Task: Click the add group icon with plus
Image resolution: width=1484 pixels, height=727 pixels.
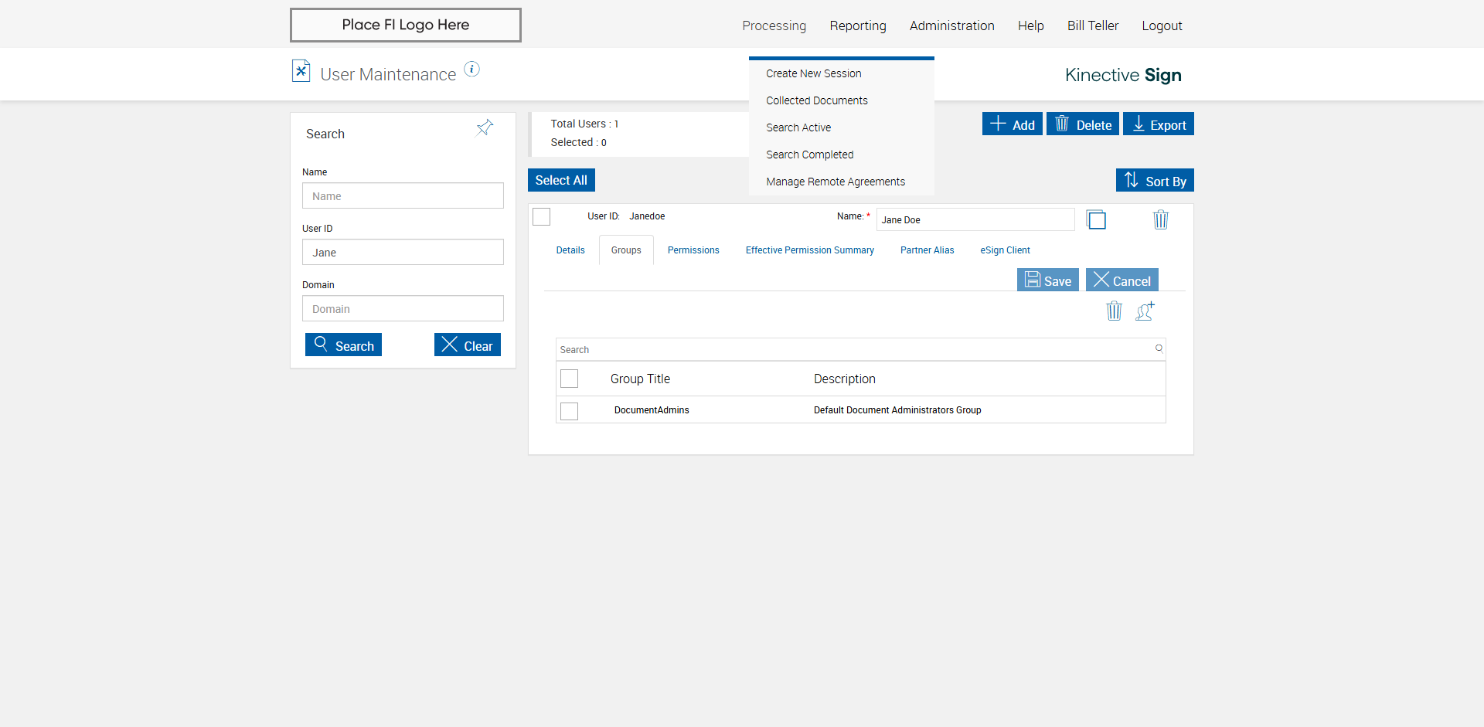Action: tap(1145, 311)
